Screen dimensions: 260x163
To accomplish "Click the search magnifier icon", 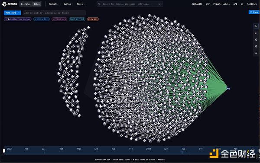I will pos(99,4).
